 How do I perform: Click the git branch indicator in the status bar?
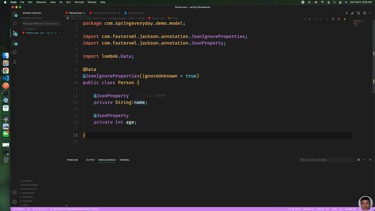(x=19, y=209)
